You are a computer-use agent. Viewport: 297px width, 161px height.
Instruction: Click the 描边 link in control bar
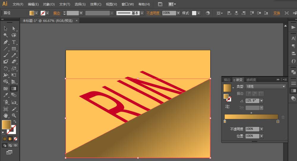click(56, 13)
